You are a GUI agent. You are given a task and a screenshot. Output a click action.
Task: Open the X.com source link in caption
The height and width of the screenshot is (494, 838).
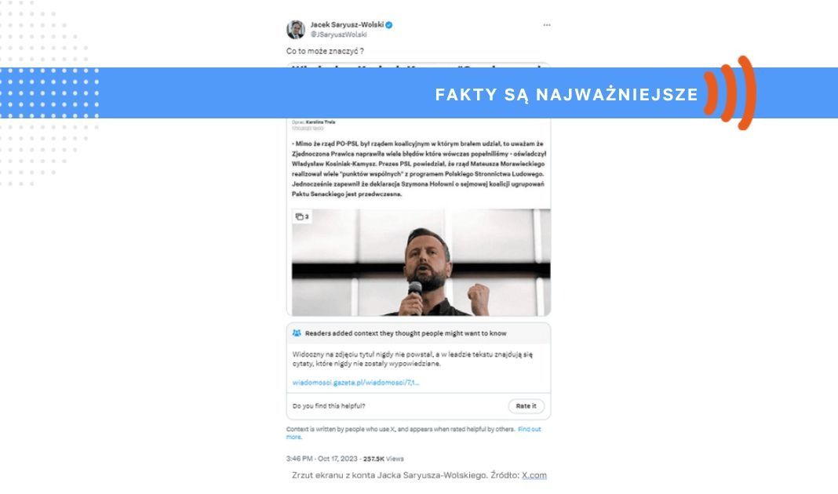(534, 475)
